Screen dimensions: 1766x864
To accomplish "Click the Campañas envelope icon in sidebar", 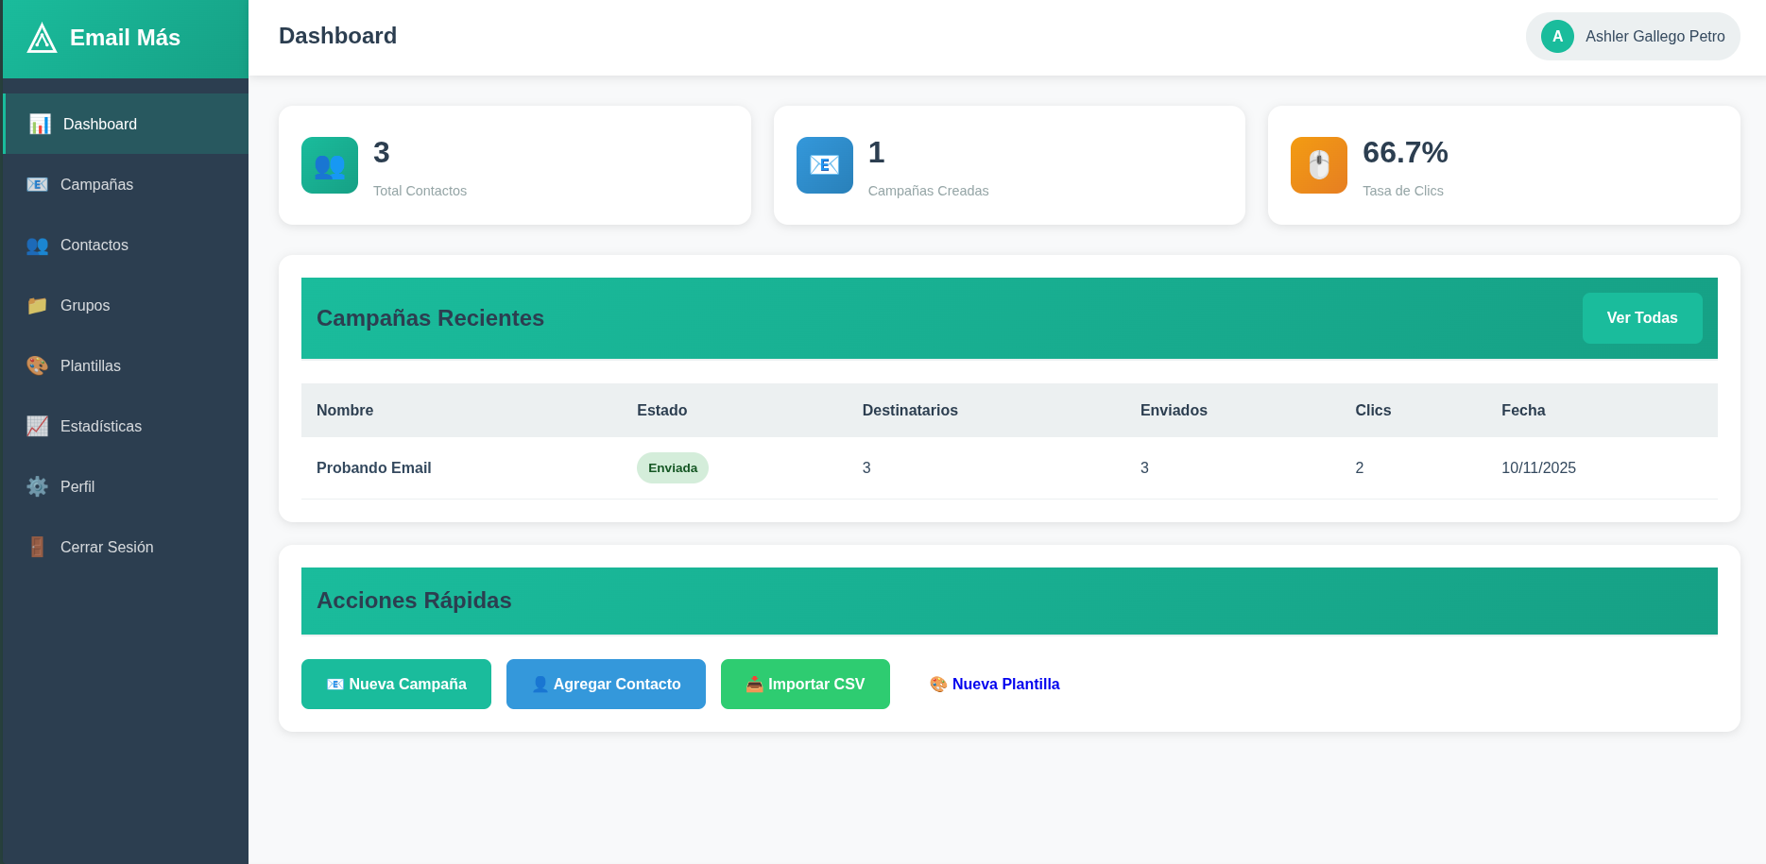I will coord(37,184).
